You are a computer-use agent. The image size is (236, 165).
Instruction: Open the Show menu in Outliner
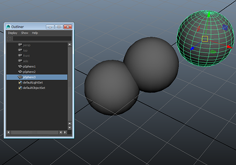pyautogui.click(x=25, y=33)
